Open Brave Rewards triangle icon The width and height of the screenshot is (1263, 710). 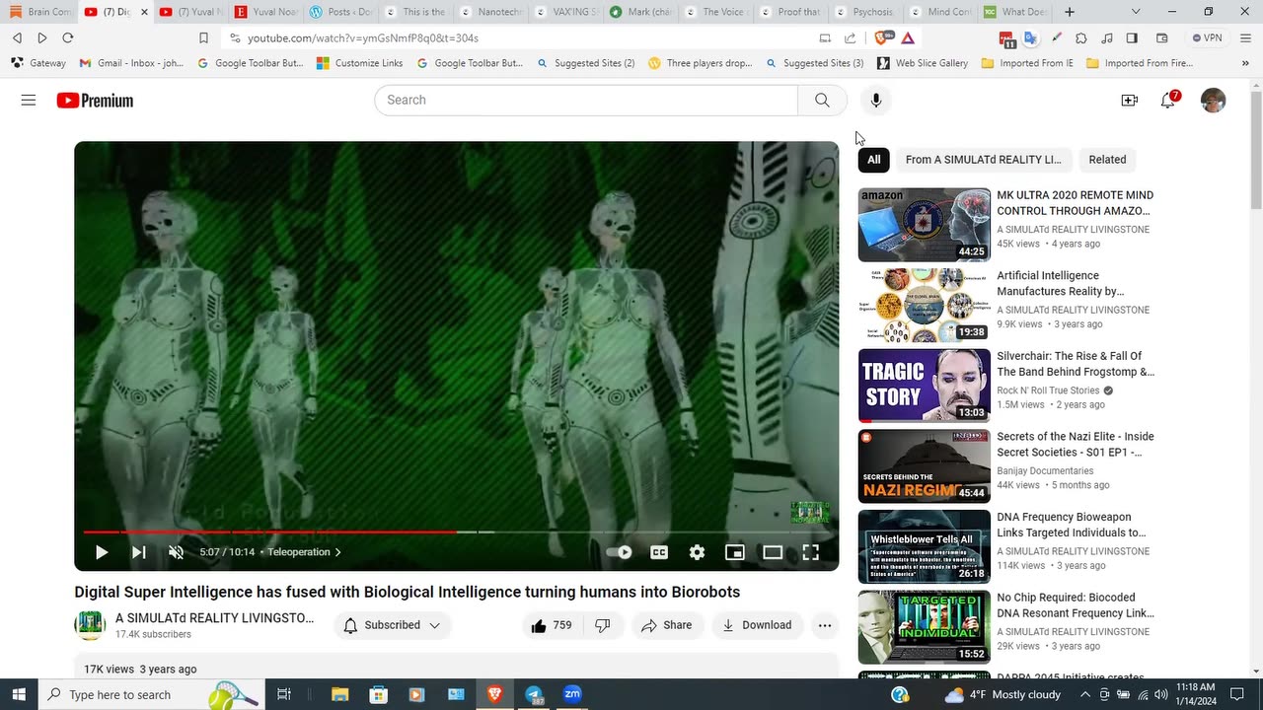coord(908,38)
